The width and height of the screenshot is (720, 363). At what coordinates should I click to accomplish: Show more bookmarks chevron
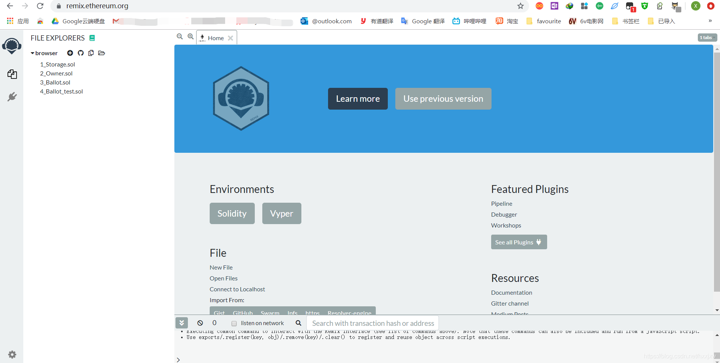click(x=710, y=21)
